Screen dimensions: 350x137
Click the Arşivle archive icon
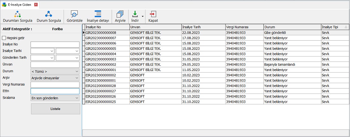[120, 14]
